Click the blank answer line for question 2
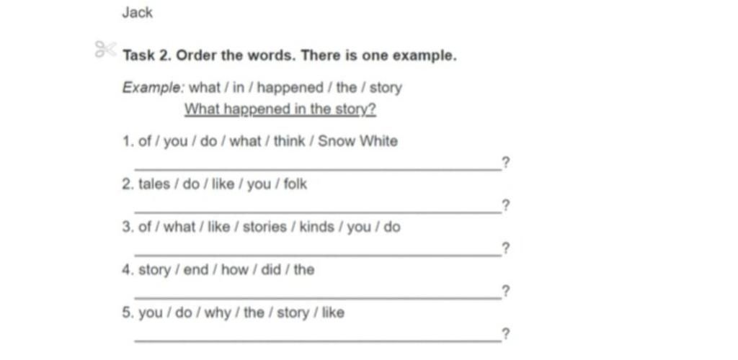Screen dimensions: 738x360 pos(318,212)
